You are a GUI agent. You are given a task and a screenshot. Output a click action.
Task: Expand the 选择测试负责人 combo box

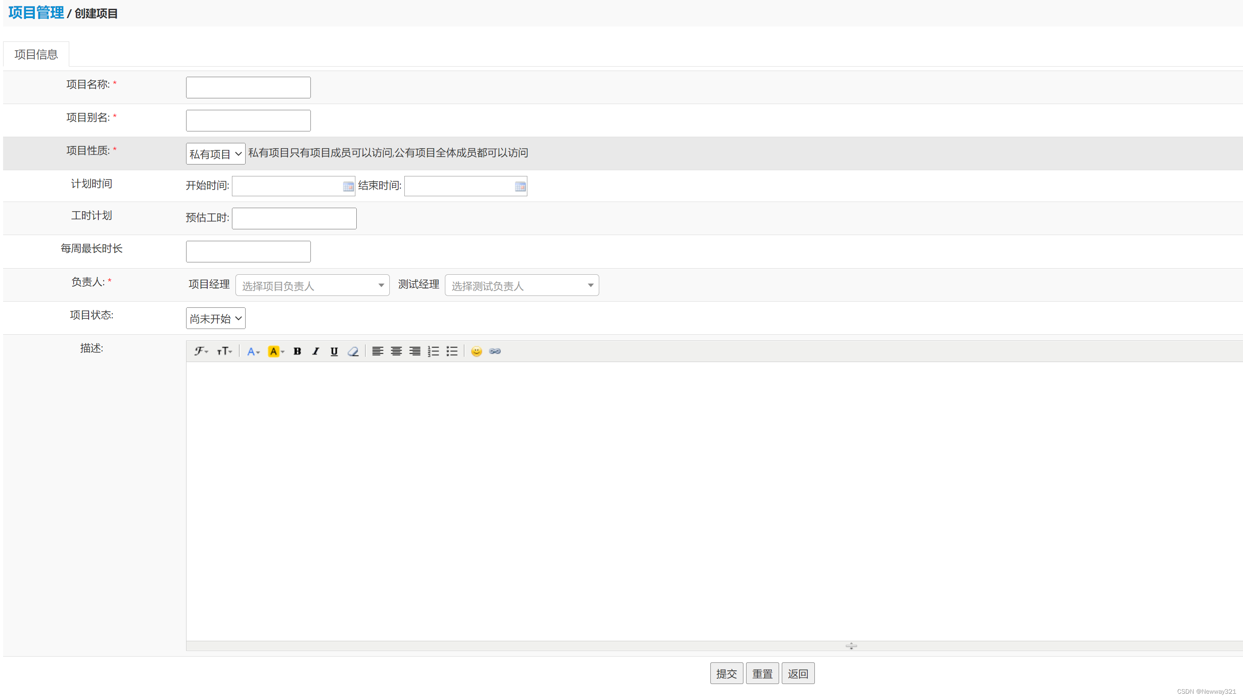[522, 286]
